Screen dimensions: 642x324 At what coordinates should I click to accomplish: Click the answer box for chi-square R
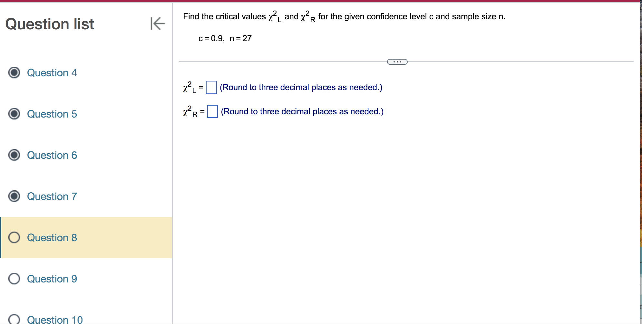pyautogui.click(x=212, y=111)
